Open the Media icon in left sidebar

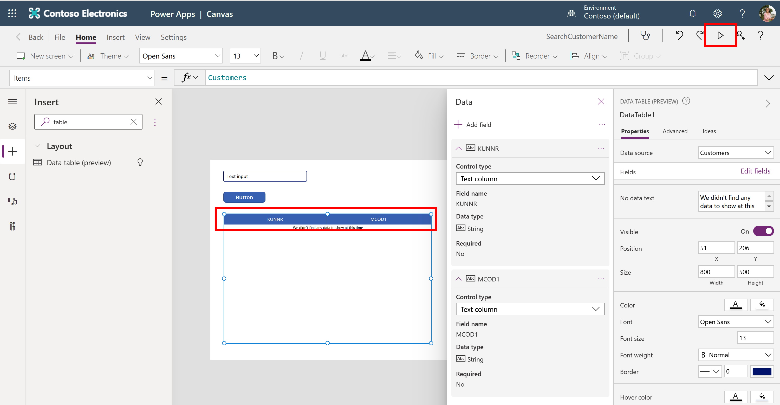coord(12,201)
